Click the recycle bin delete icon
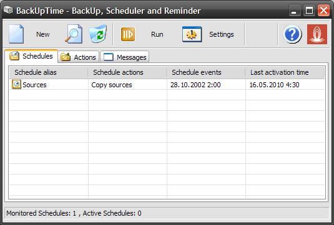The image size is (334, 225). pos(98,34)
